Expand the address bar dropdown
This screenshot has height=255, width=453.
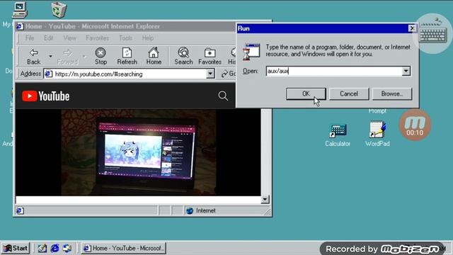pos(211,74)
